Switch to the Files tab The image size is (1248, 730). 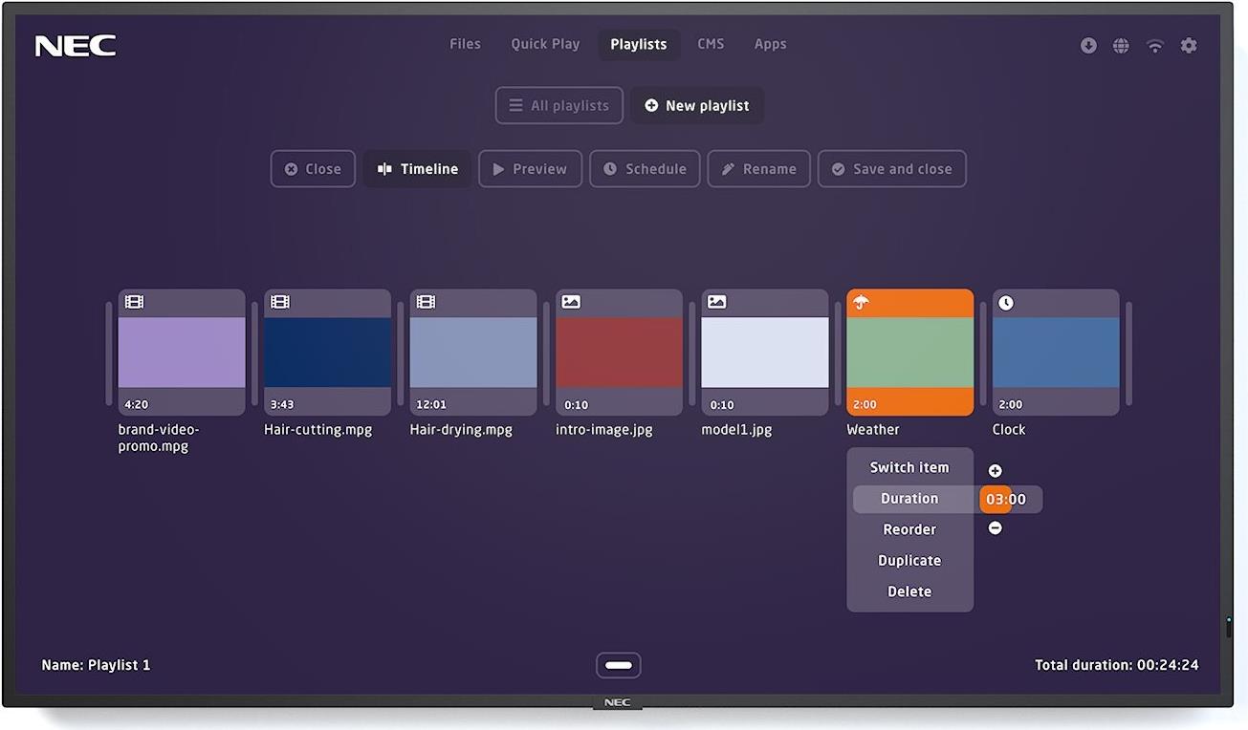pos(465,44)
